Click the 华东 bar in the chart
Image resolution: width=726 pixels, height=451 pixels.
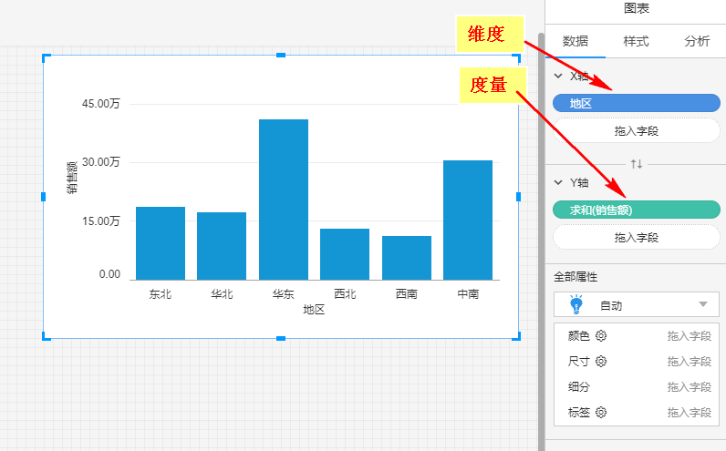pos(283,199)
